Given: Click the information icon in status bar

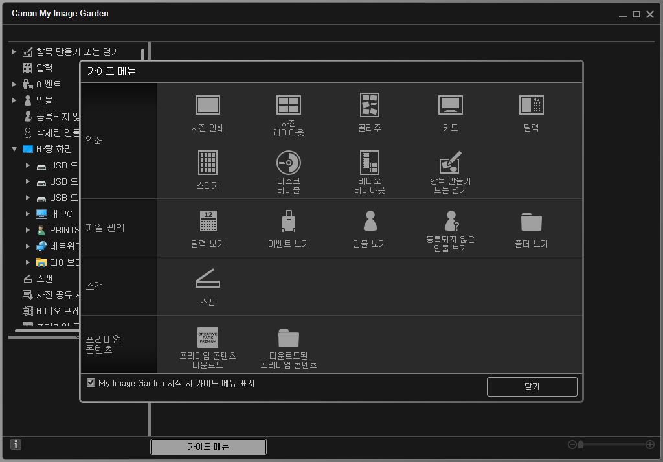Looking at the screenshot, I should [16, 445].
